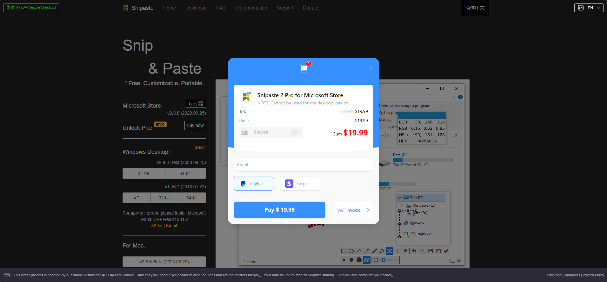Open the Support nav item

pos(285,8)
